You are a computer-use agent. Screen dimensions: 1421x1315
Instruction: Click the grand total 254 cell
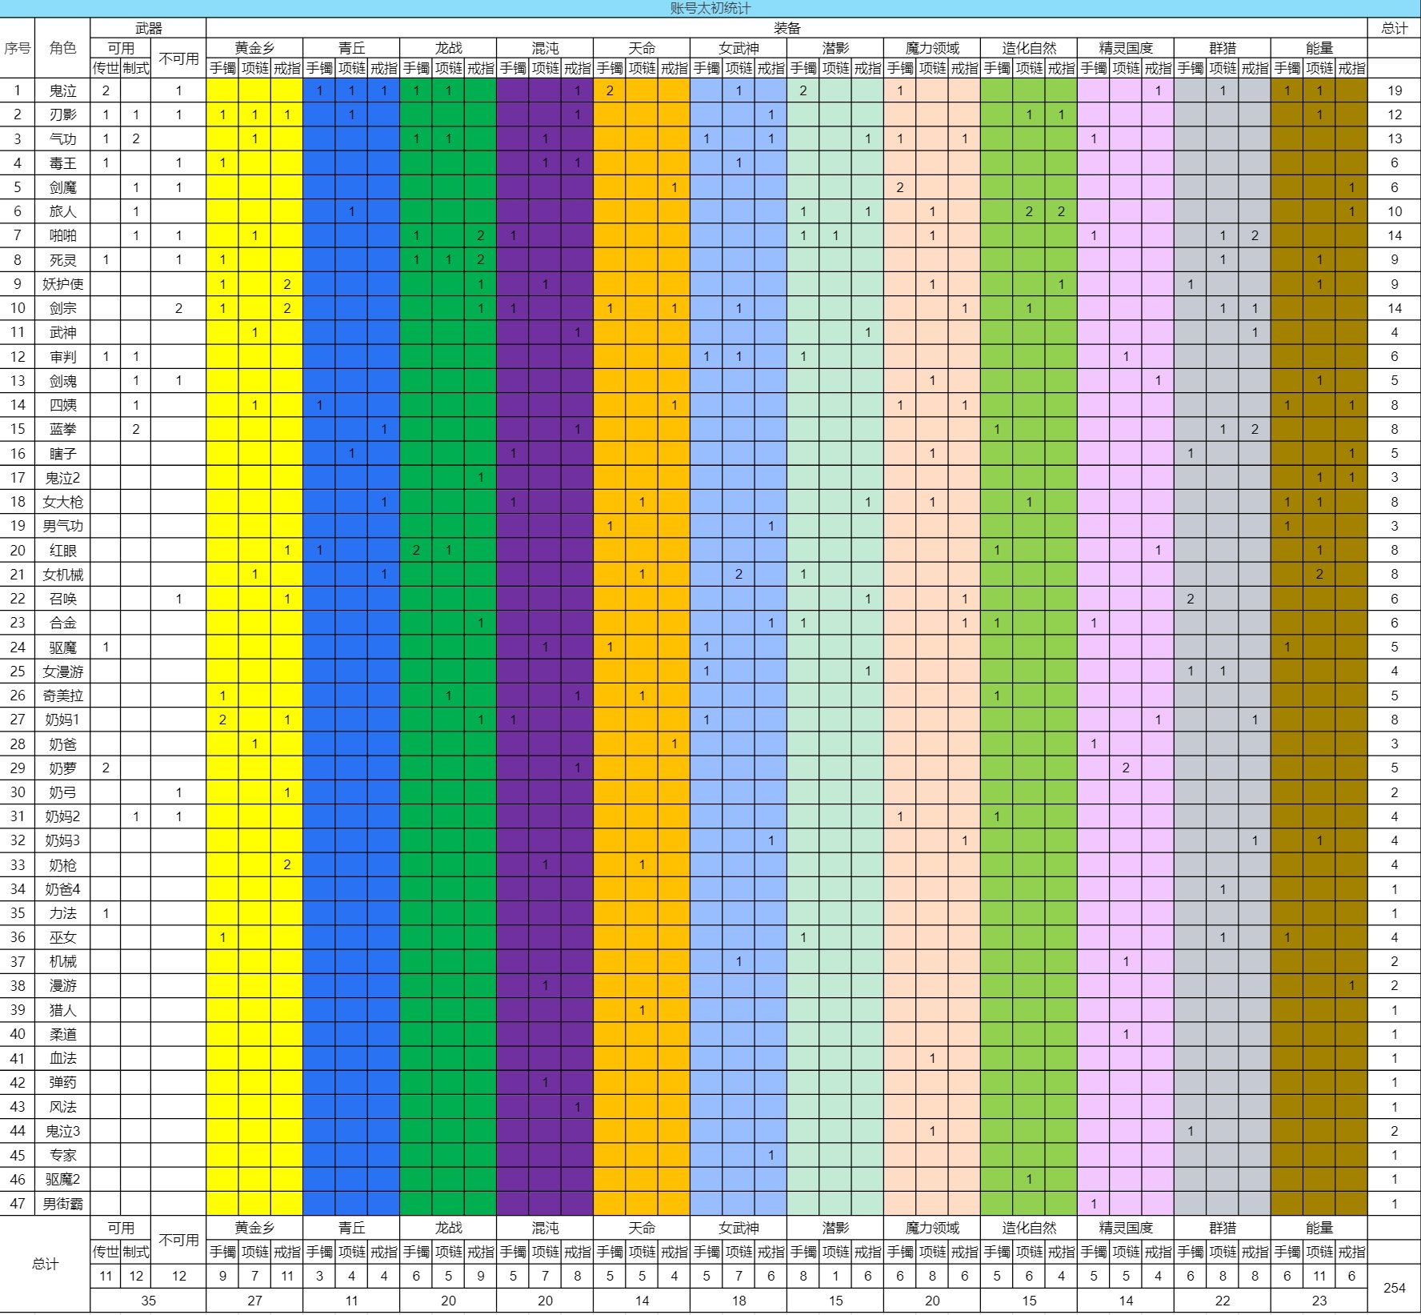coord(1394,1288)
